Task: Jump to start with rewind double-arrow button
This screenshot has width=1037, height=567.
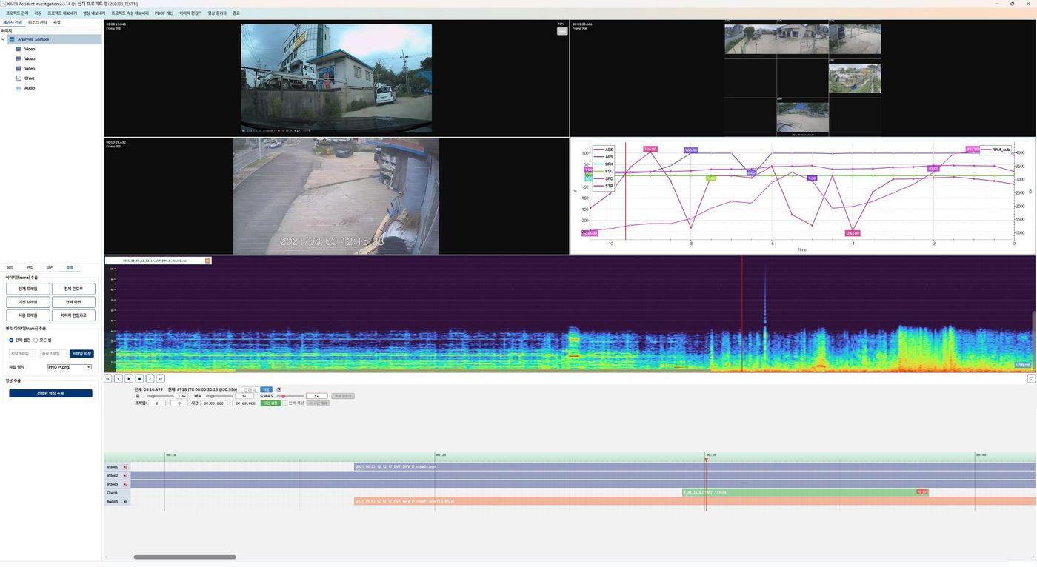Action: [x=107, y=379]
